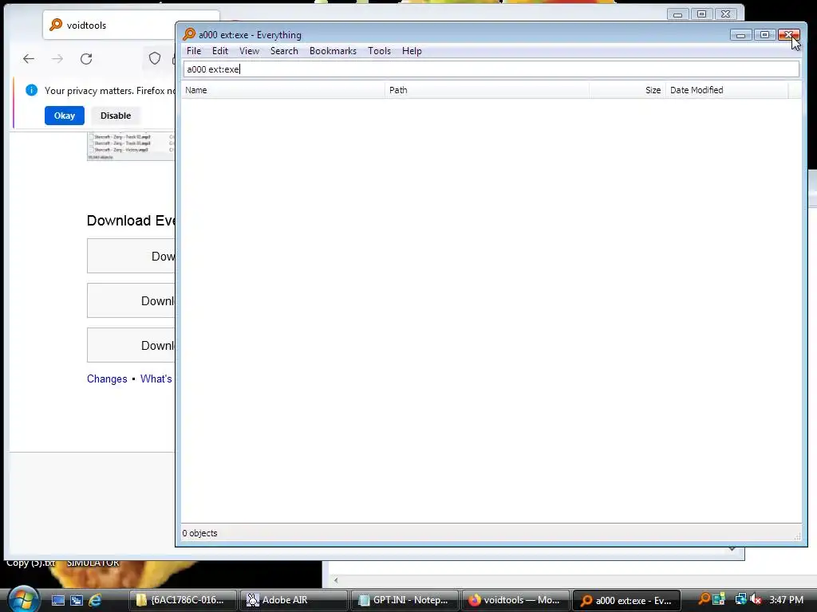
Task: Click the '0 objects' status bar text
Action: point(199,533)
